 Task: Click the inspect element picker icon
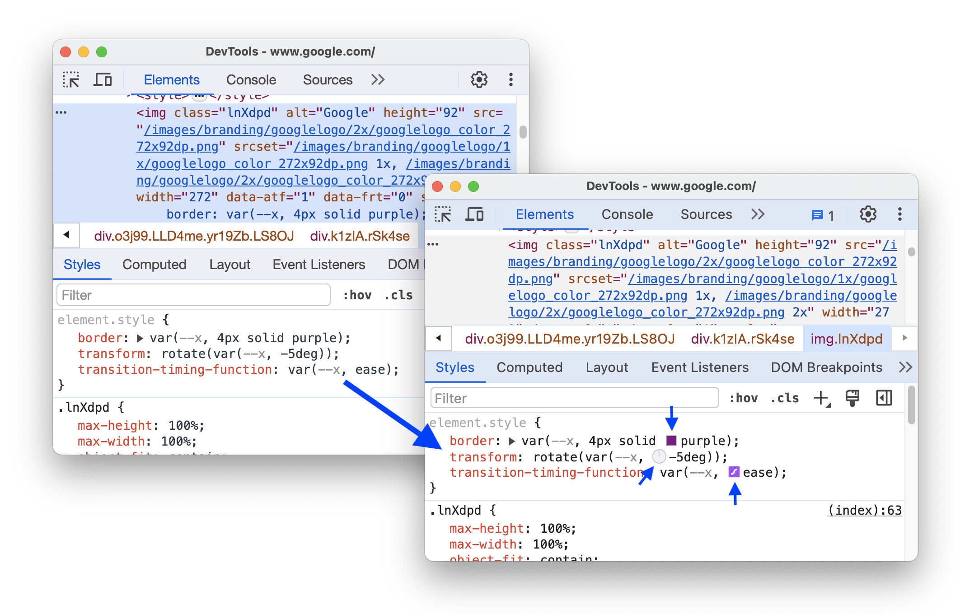71,79
